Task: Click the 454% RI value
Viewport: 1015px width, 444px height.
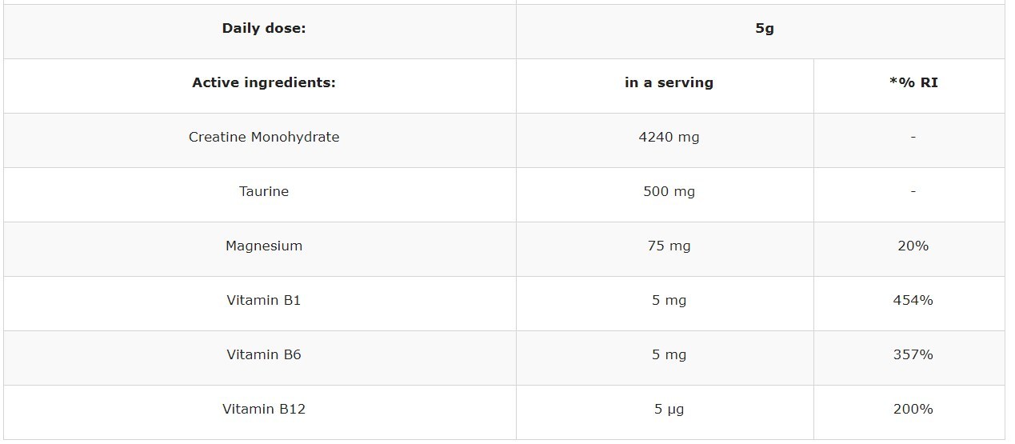Action: [x=913, y=300]
